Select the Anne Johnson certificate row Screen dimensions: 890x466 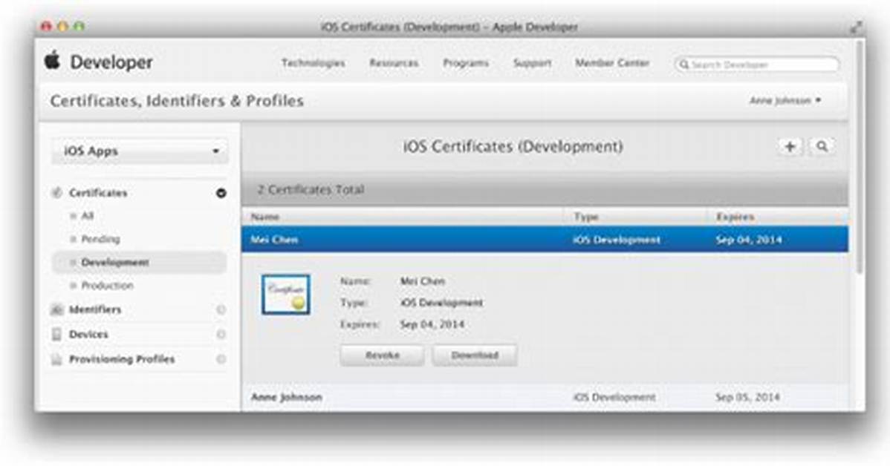(x=545, y=398)
